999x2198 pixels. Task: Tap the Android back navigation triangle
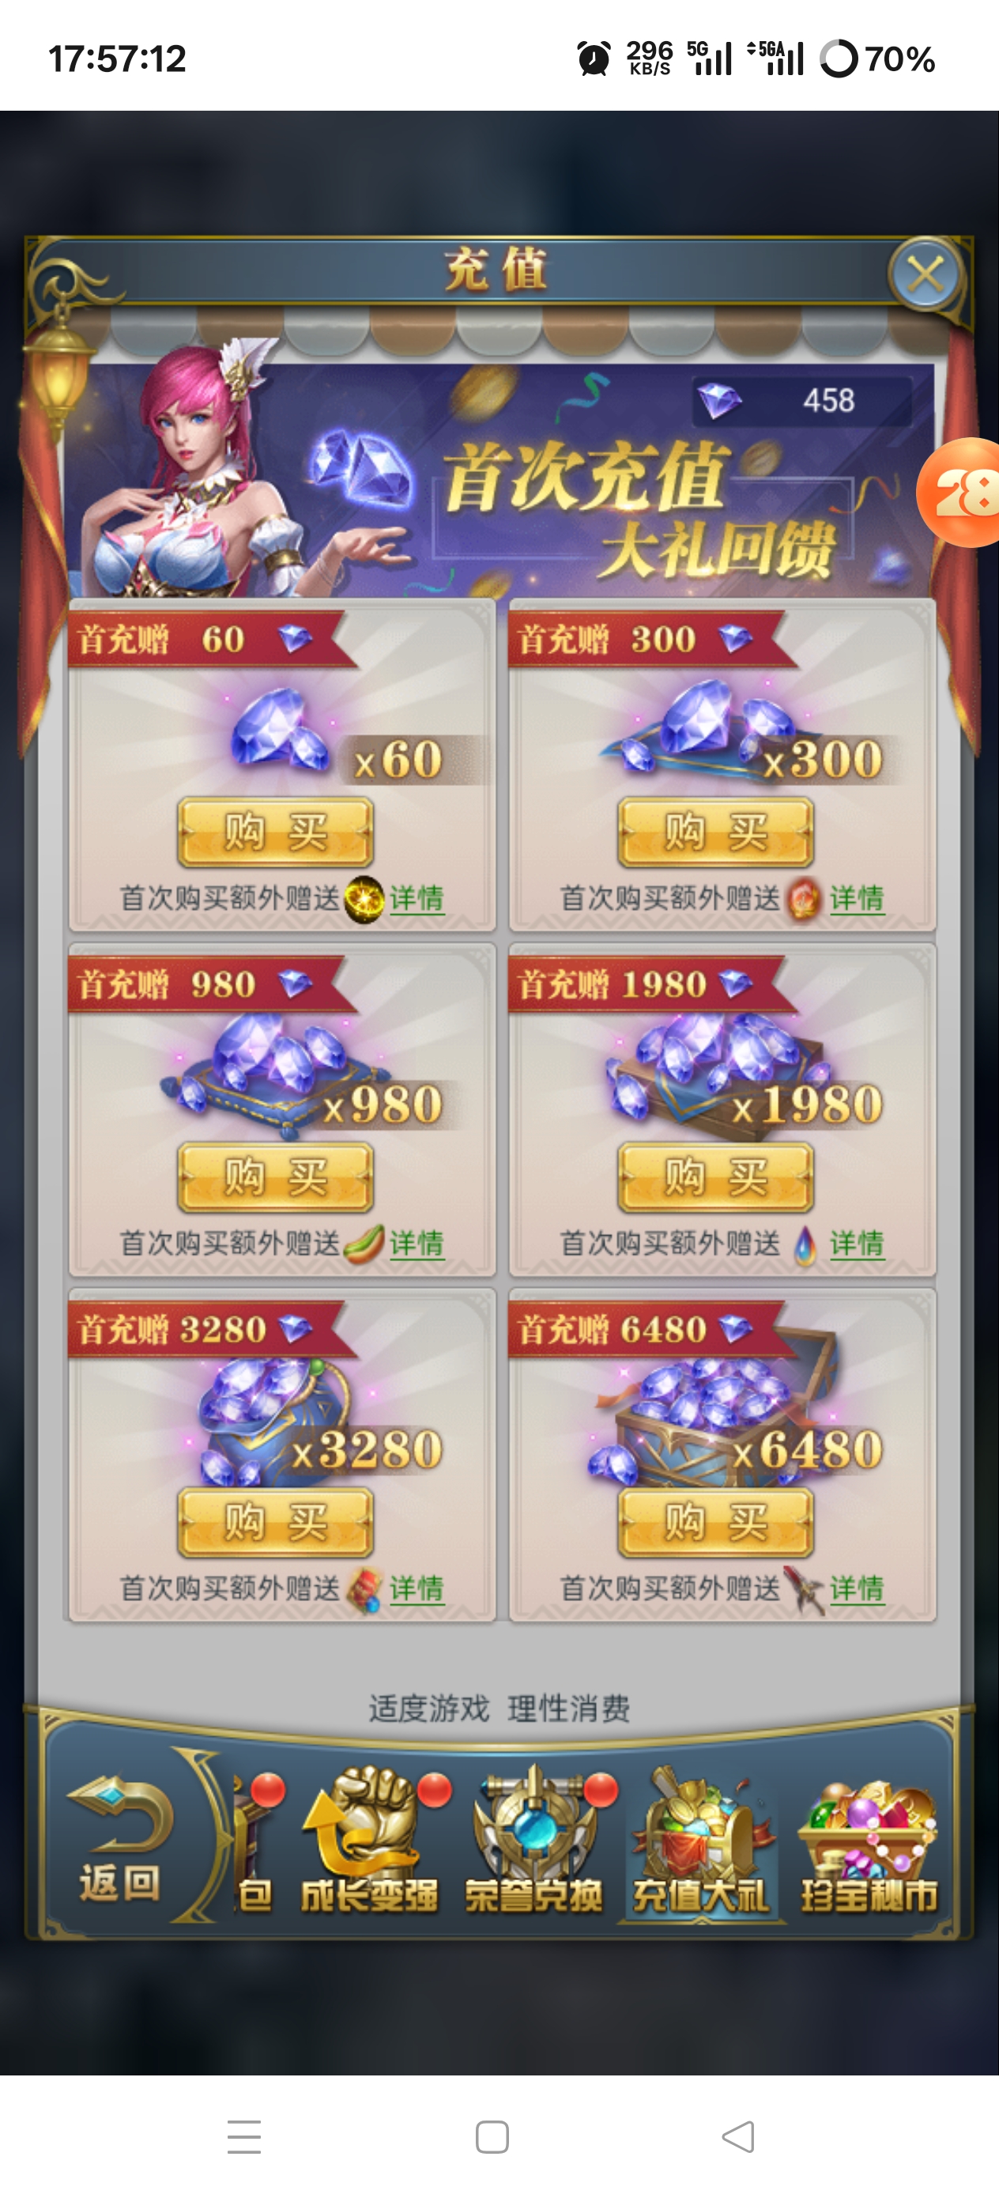click(x=739, y=2136)
